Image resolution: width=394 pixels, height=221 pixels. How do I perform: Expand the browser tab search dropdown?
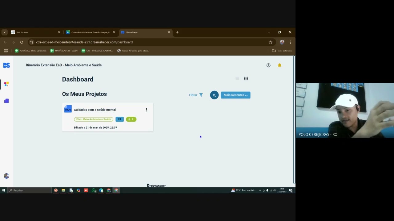(4, 32)
